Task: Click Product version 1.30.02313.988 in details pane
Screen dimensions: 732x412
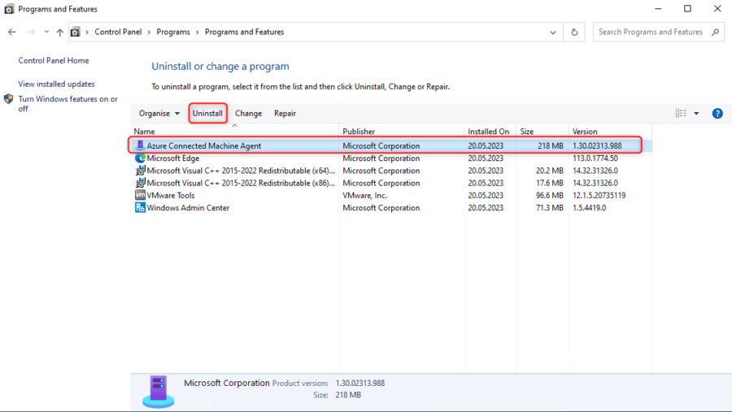Action: coord(360,383)
